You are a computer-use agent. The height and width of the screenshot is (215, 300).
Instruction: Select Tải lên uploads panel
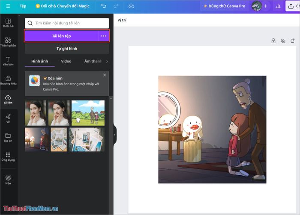8,99
